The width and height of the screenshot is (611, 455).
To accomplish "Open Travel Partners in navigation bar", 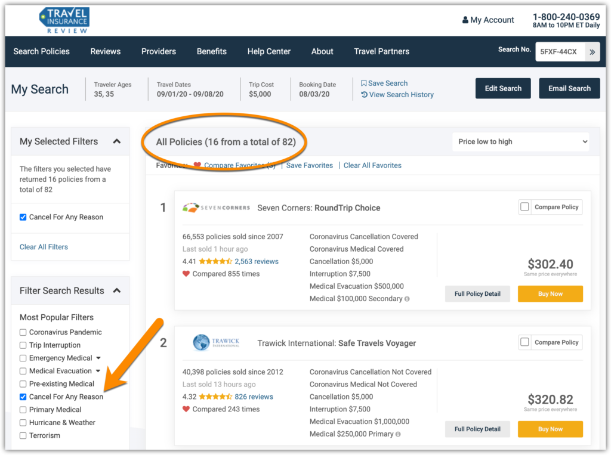I will pyautogui.click(x=381, y=51).
